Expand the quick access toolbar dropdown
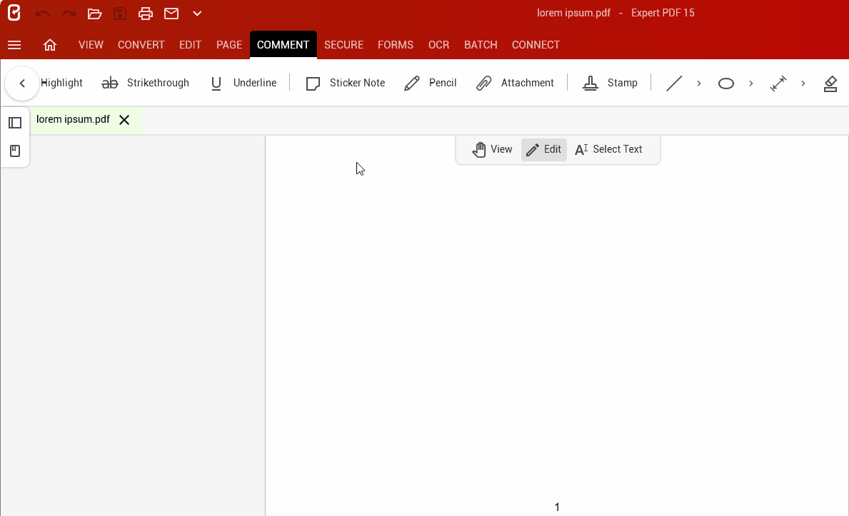849x516 pixels. (197, 14)
